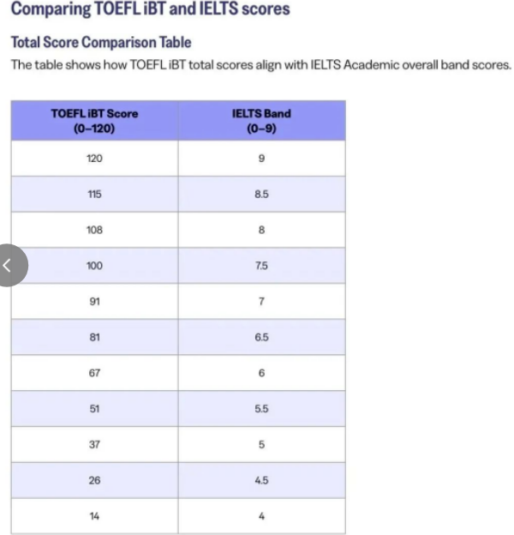This screenshot has width=514, height=535.
Task: Select the IELTS band 8.5 cell
Action: click(261, 195)
